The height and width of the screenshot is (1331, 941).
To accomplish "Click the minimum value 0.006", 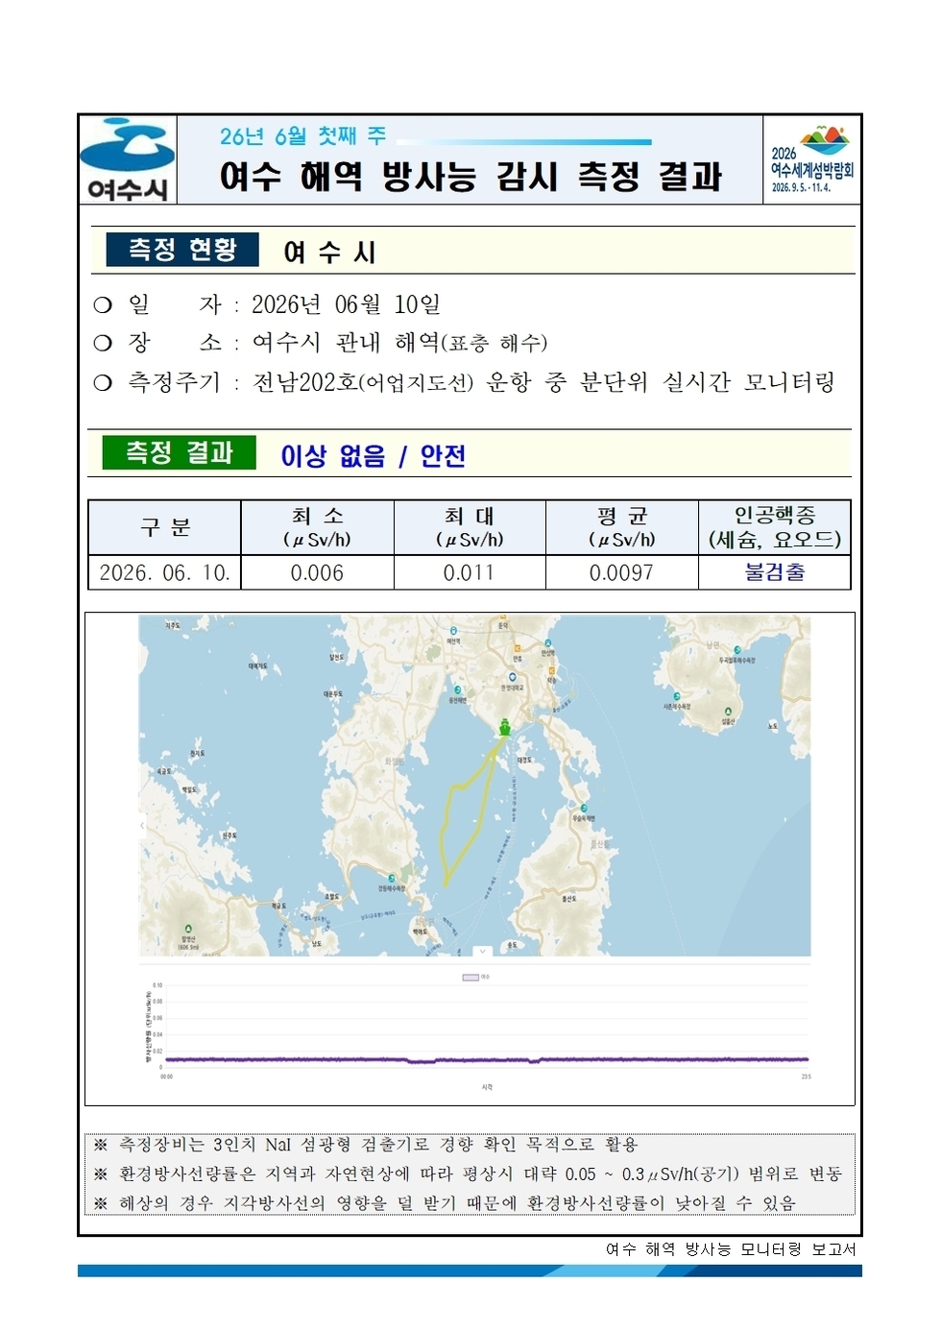I will pyautogui.click(x=317, y=572).
